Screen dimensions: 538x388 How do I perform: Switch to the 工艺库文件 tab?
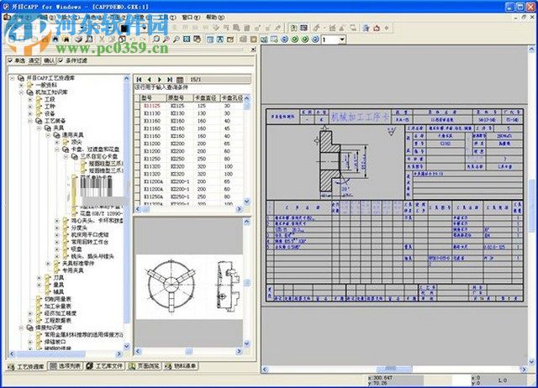[x=108, y=366]
